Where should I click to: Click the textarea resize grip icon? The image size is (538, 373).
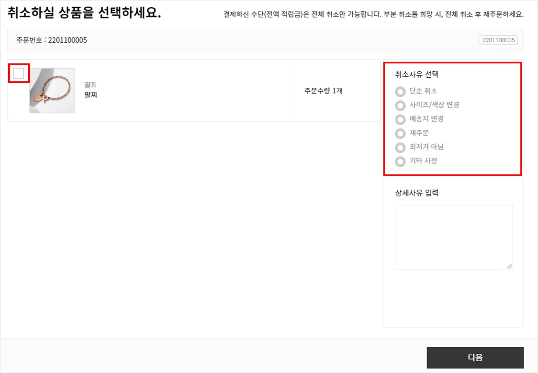(x=509, y=266)
